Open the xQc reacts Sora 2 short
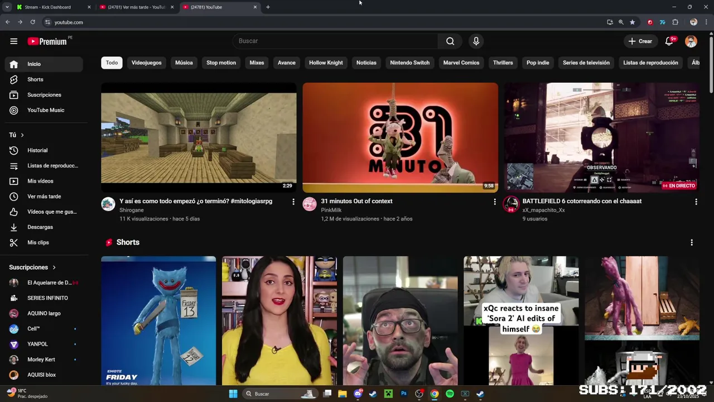714x402 pixels. click(x=521, y=320)
